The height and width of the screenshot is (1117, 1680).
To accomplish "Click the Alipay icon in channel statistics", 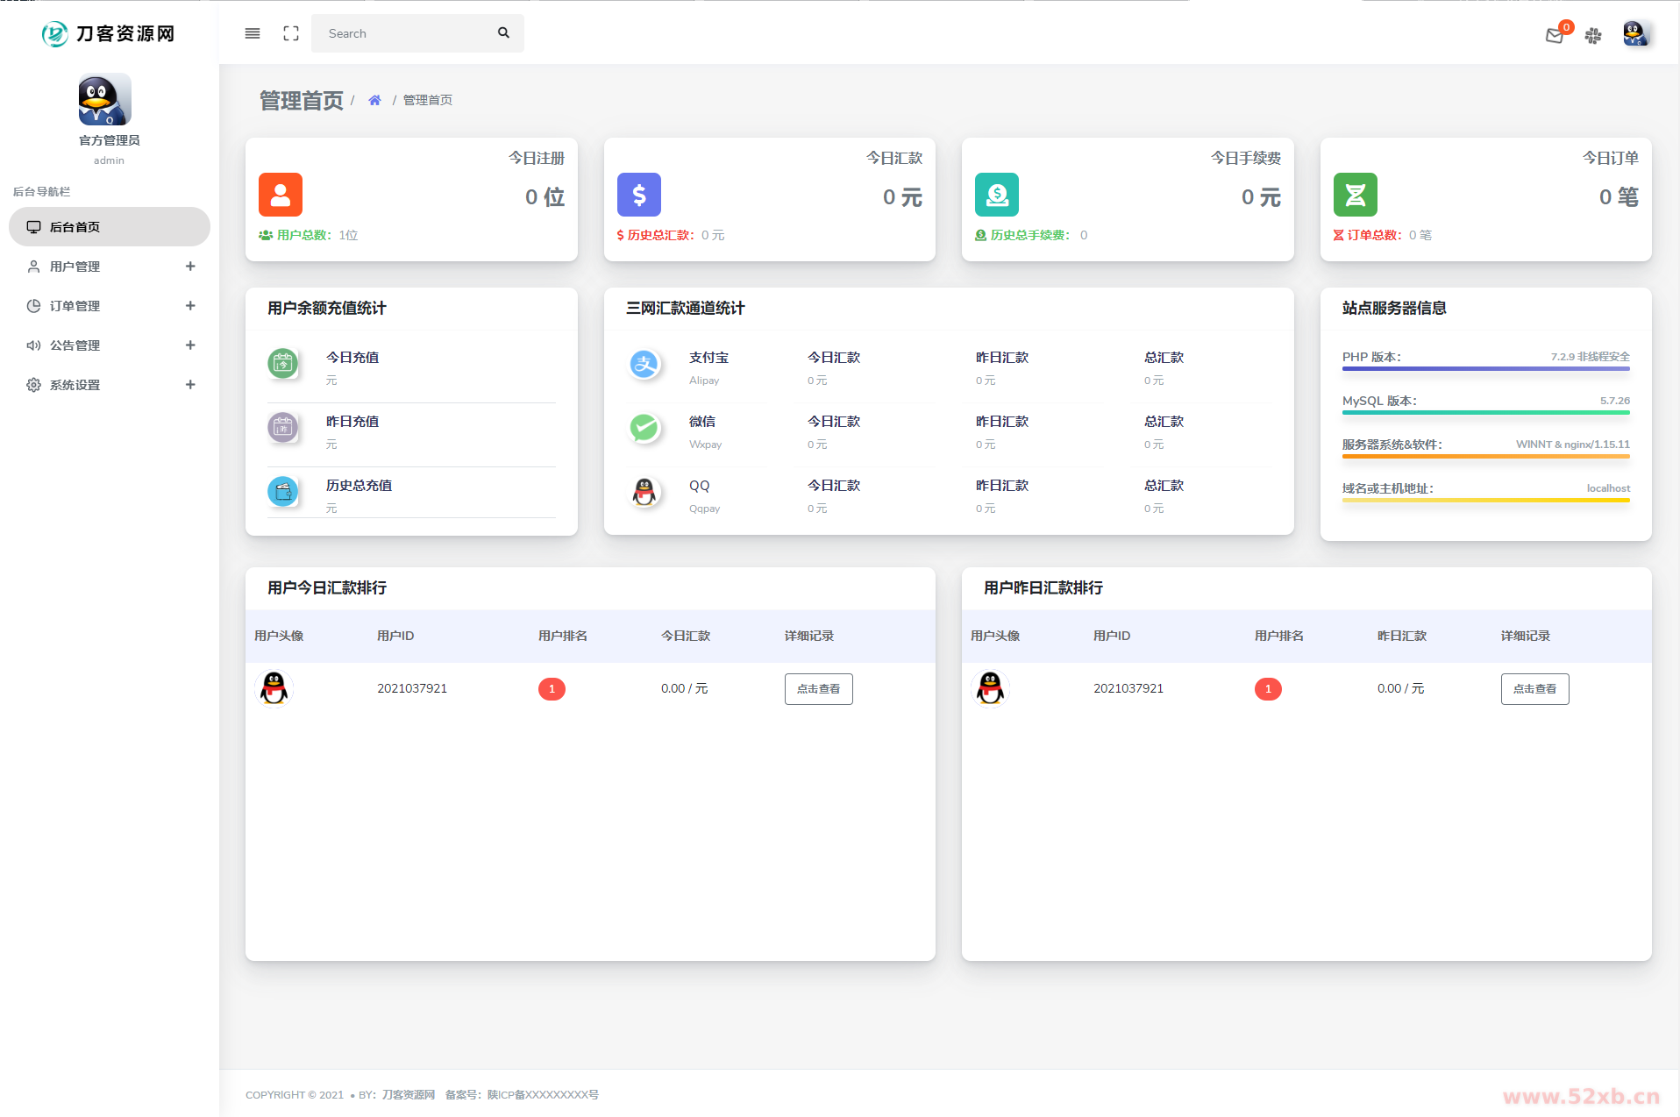I will [x=644, y=364].
